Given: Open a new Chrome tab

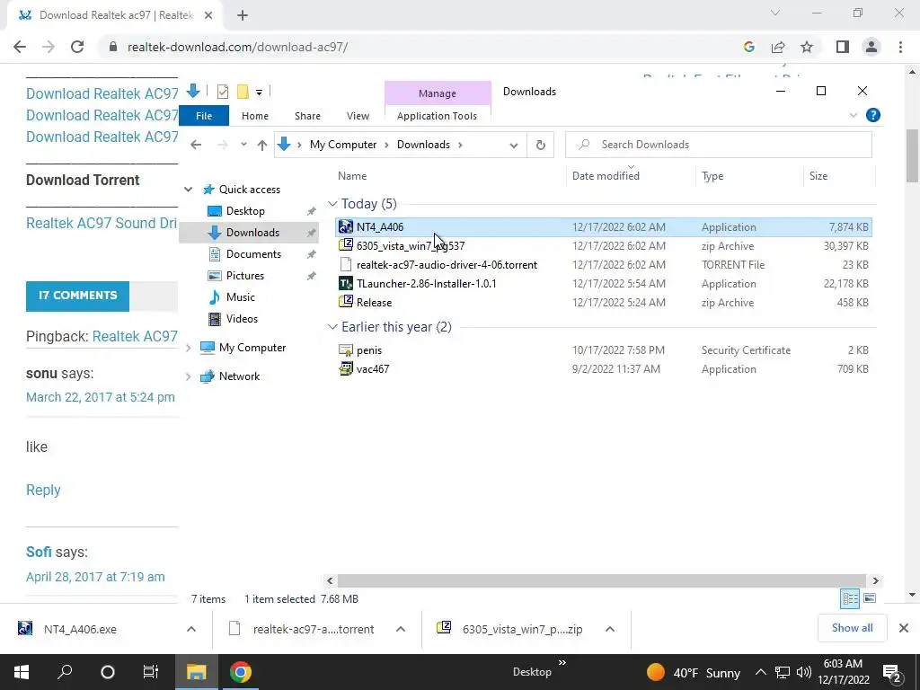Looking at the screenshot, I should (243, 15).
